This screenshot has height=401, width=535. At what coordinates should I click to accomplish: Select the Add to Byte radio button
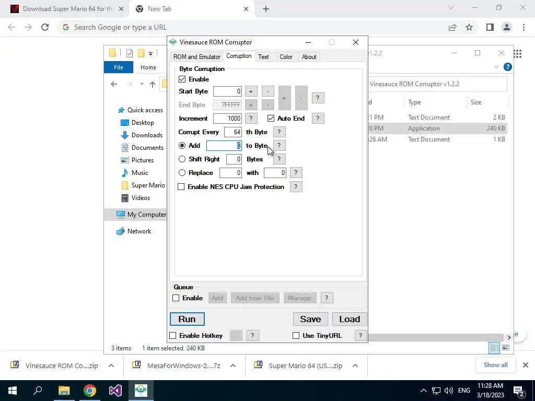pos(182,146)
